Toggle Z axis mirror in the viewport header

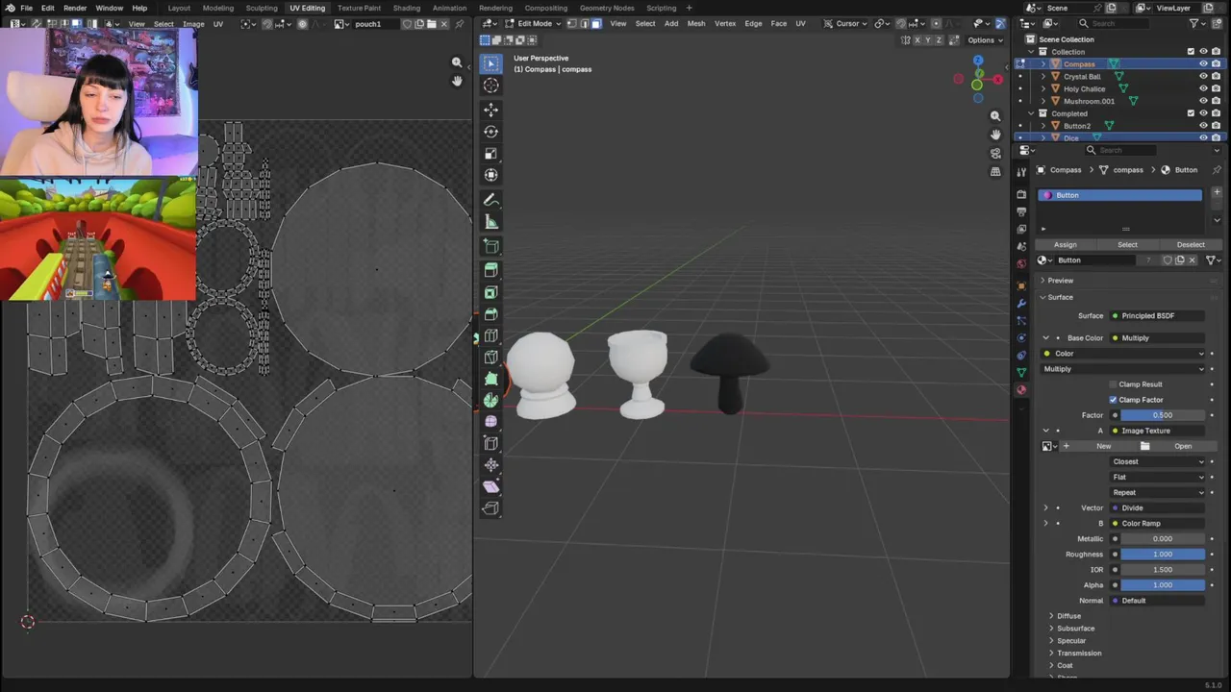[941, 40]
